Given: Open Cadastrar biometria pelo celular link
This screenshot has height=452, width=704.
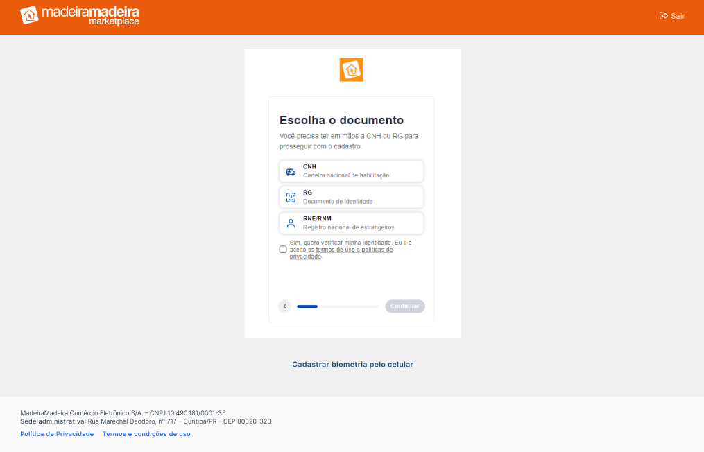Looking at the screenshot, I should click(x=352, y=365).
